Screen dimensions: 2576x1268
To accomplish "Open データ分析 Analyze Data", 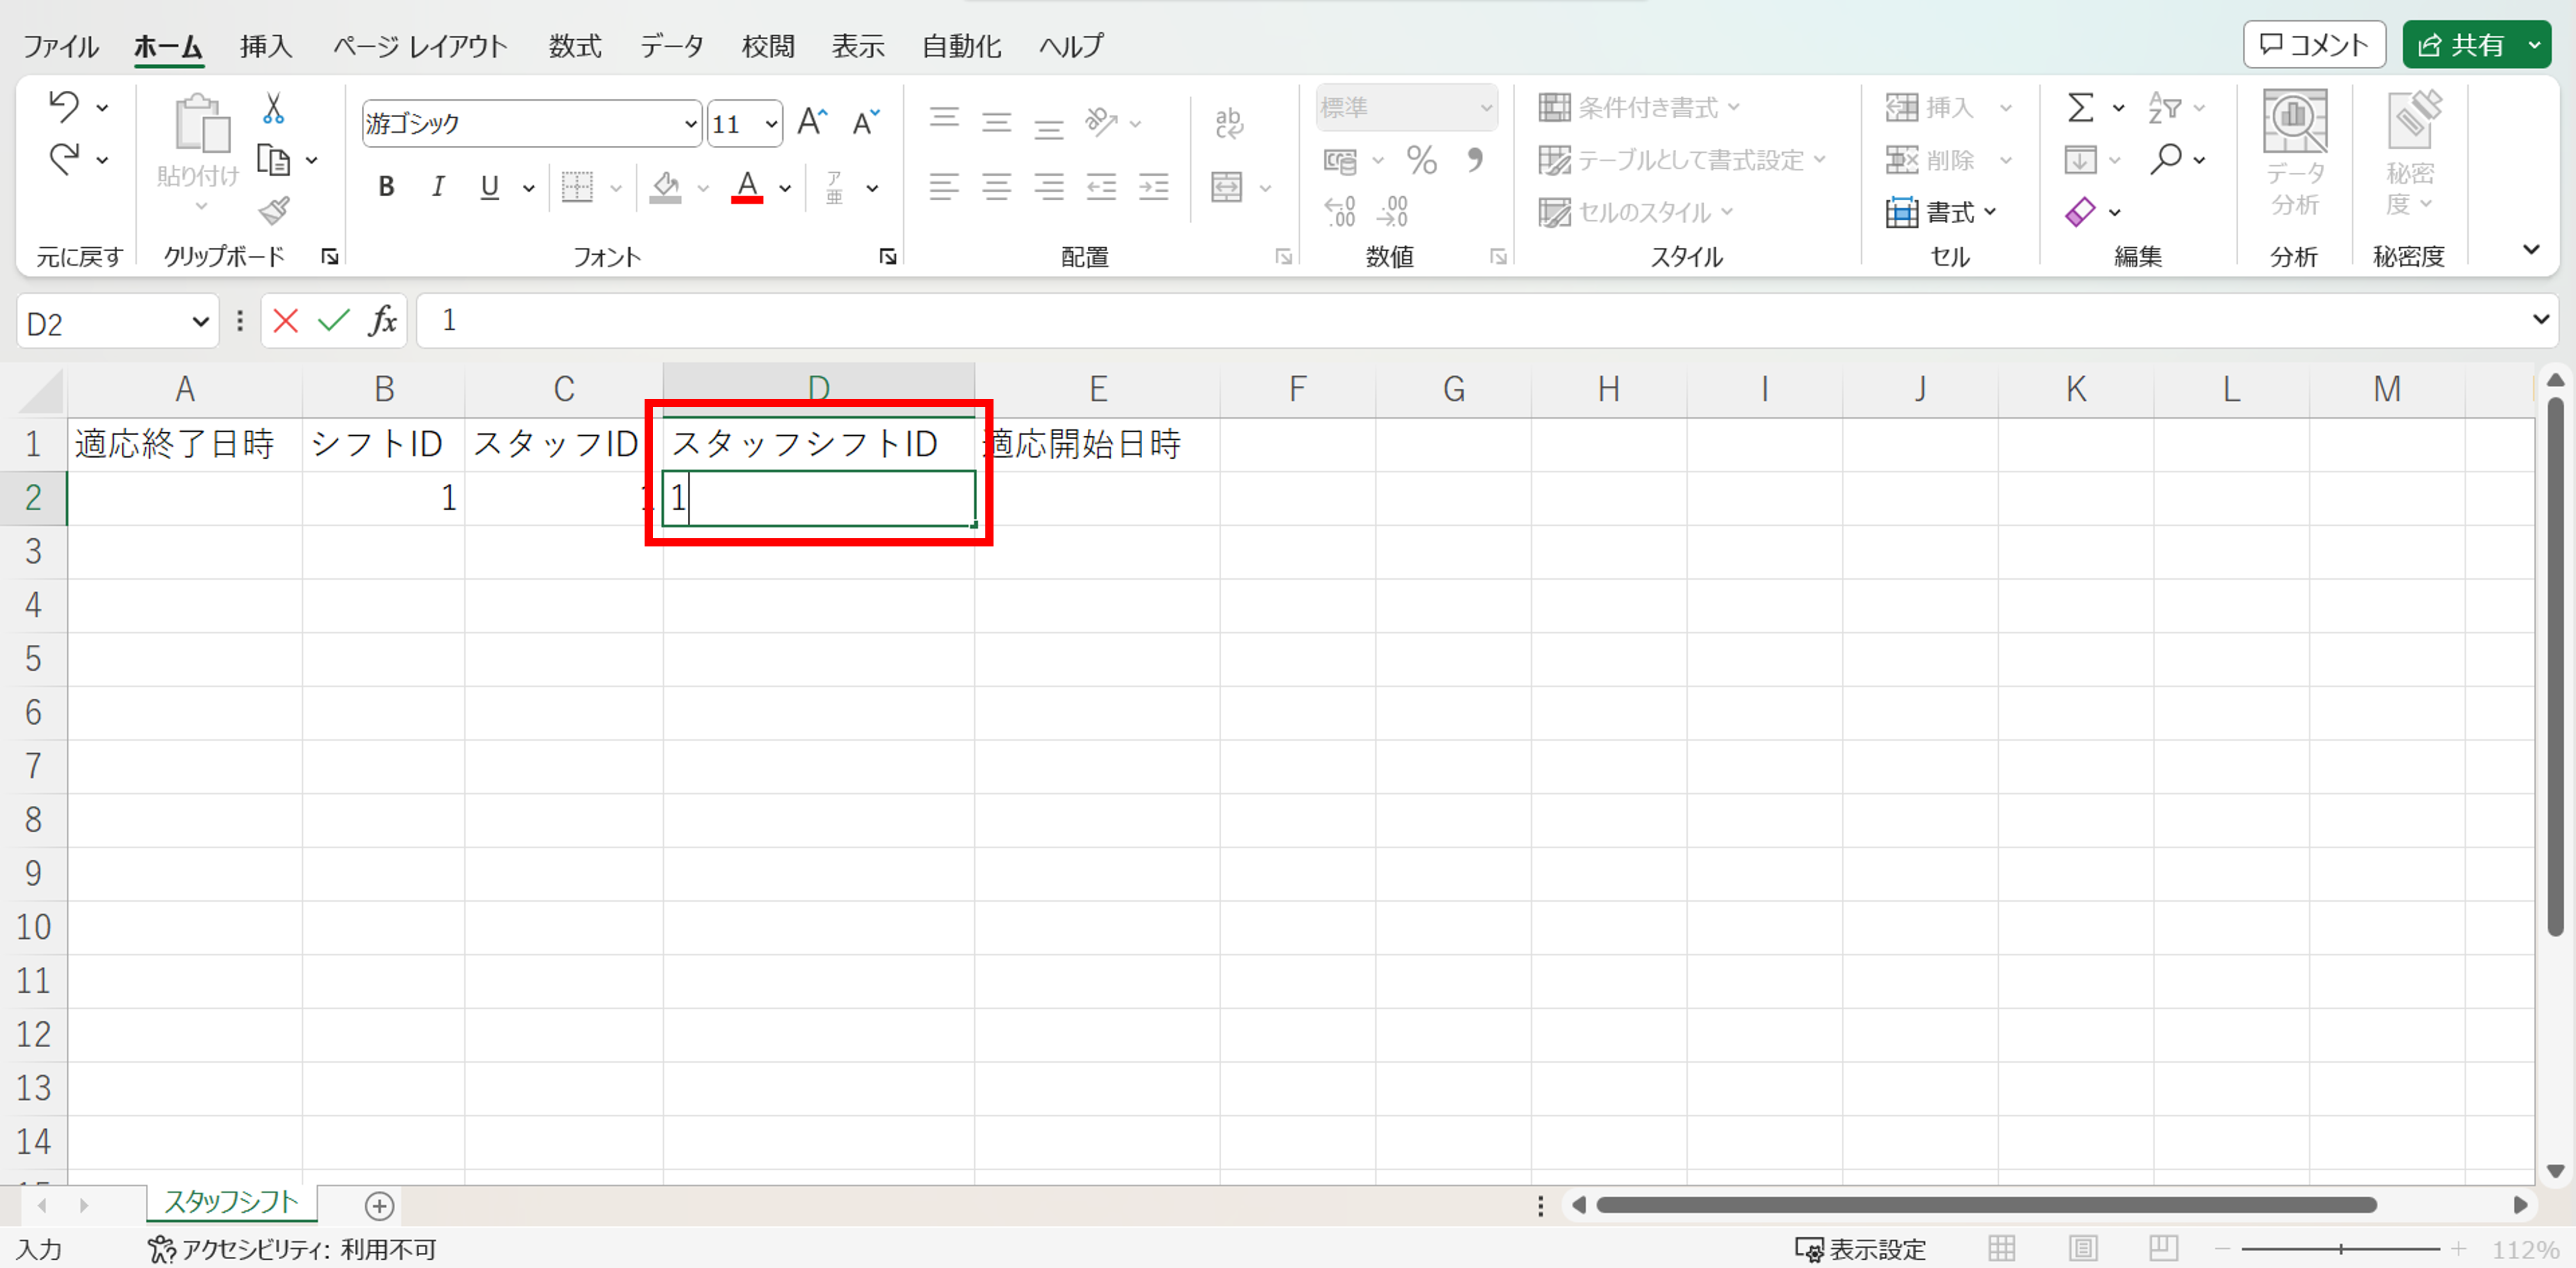I will point(2294,154).
